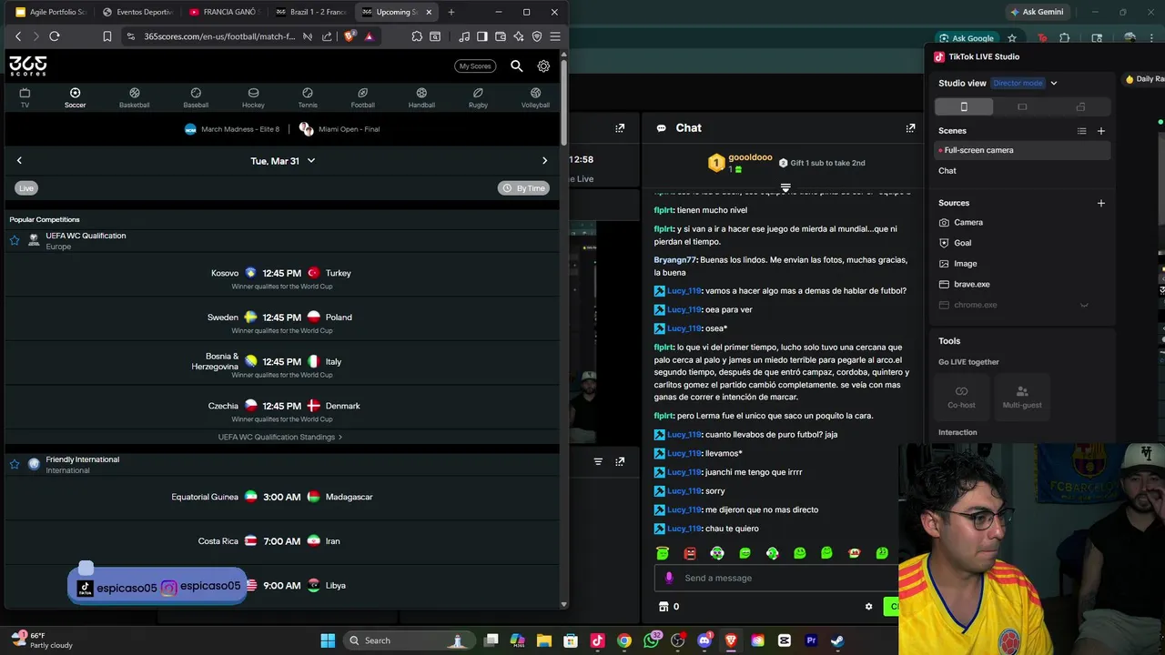The image size is (1165, 655).
Task: Open the Sweden vs Poland match
Action: (281, 322)
